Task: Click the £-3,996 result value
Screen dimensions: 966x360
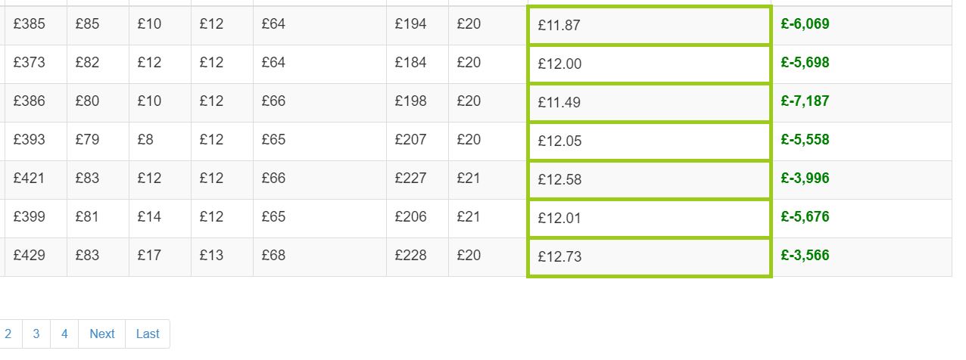Action: click(x=805, y=178)
